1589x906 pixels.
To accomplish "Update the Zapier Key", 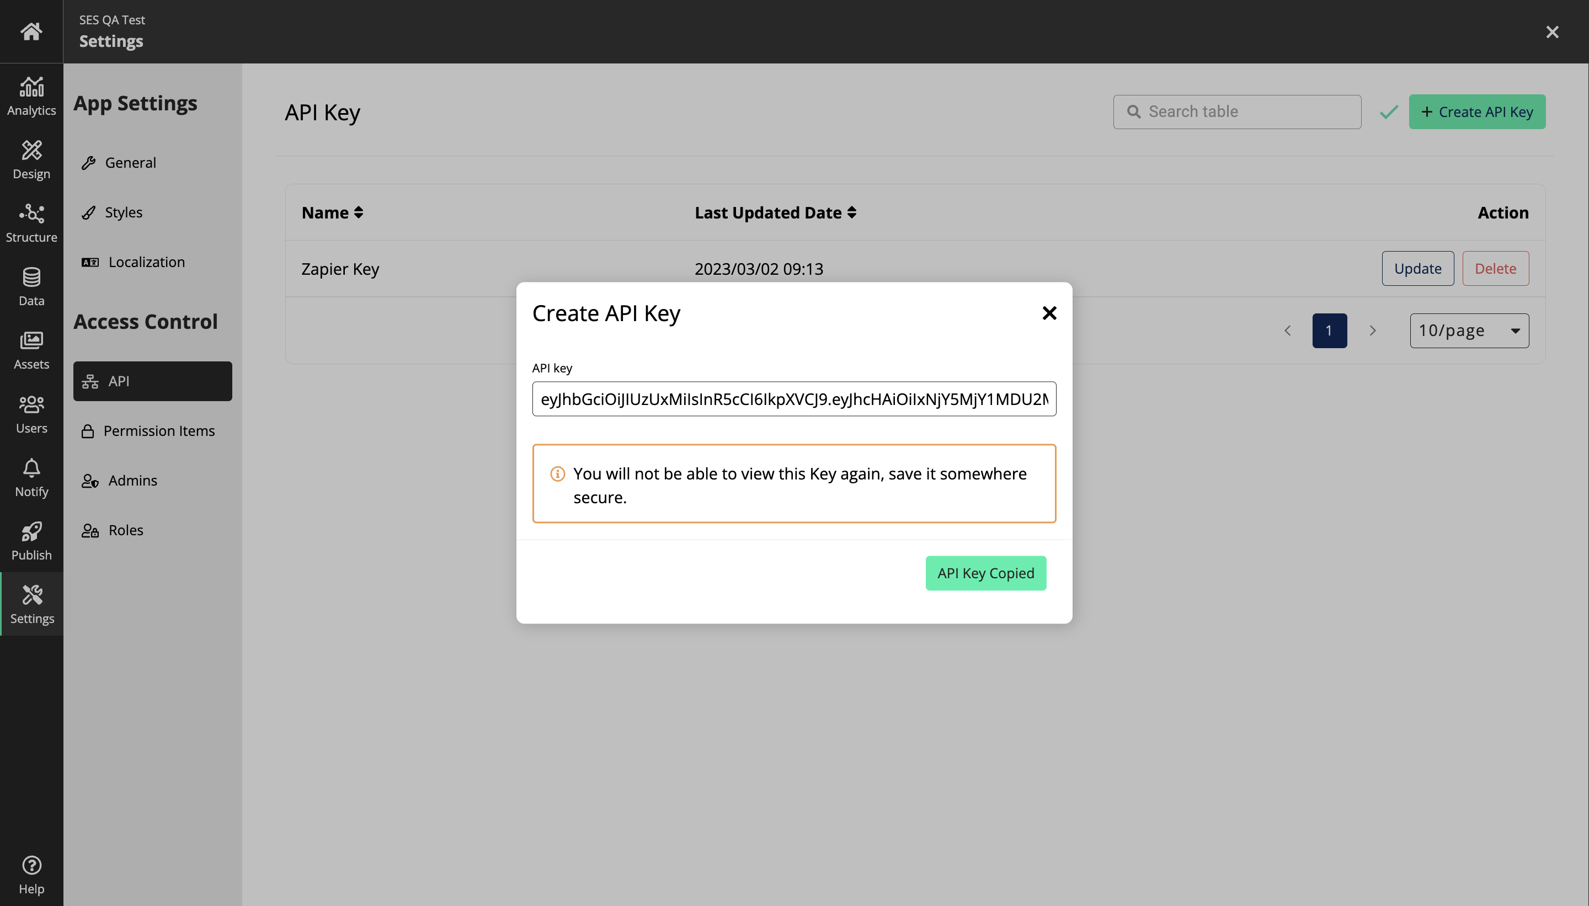I will (1417, 269).
